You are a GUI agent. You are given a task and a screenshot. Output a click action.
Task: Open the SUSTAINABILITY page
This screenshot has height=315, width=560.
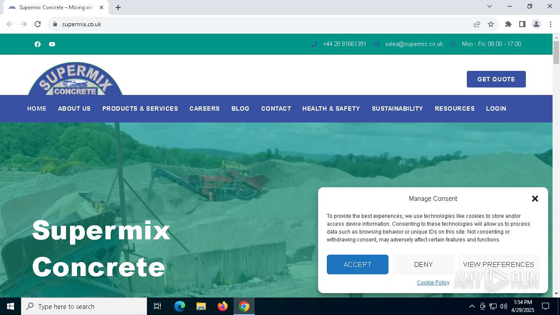(397, 108)
